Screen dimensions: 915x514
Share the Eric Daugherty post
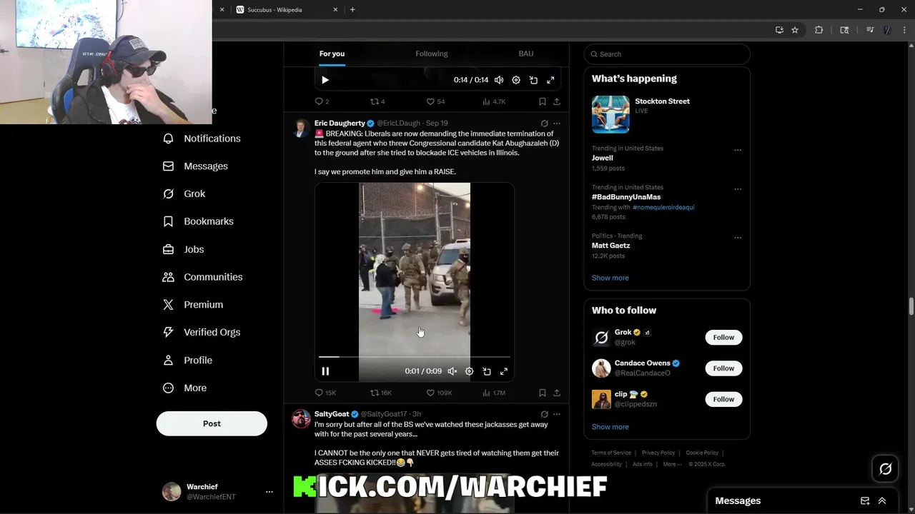557,393
